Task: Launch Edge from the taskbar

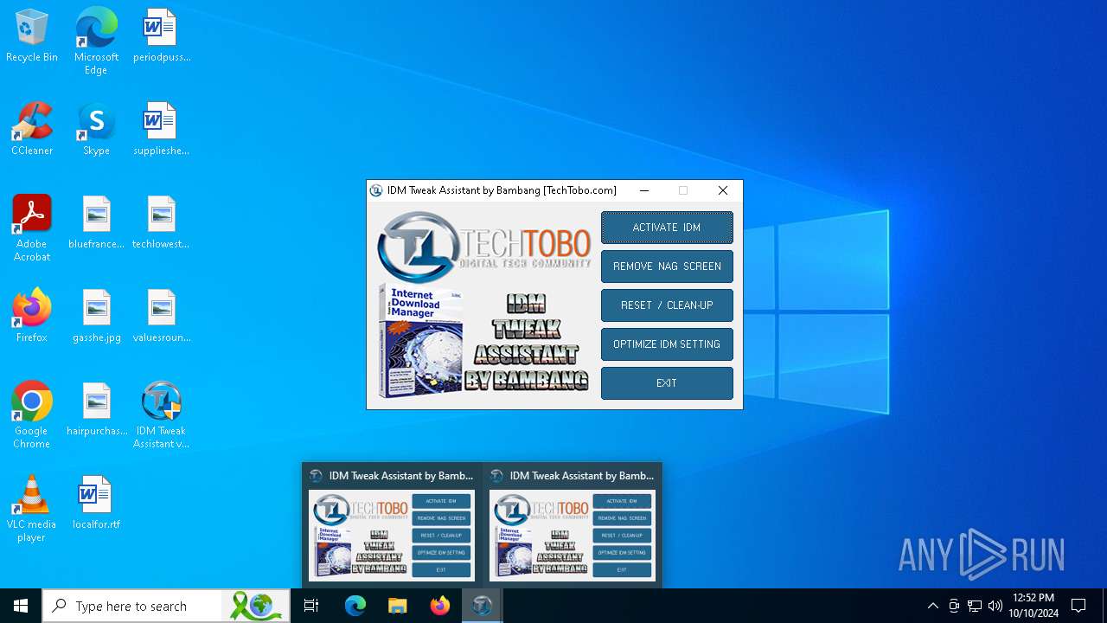Action: pyautogui.click(x=355, y=606)
